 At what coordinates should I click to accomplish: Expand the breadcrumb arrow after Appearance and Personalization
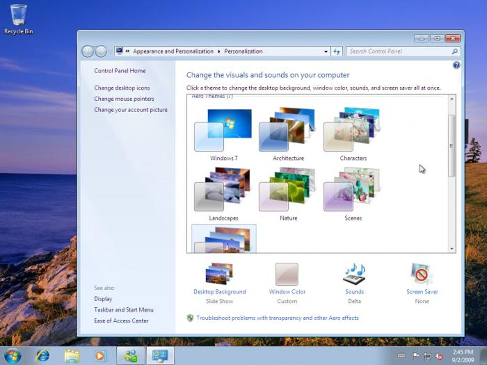click(x=219, y=51)
